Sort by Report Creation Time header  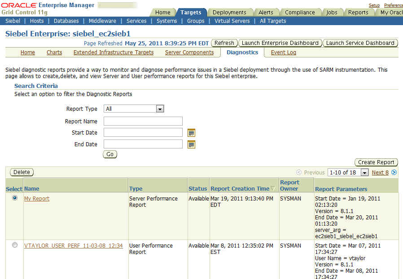pos(240,188)
